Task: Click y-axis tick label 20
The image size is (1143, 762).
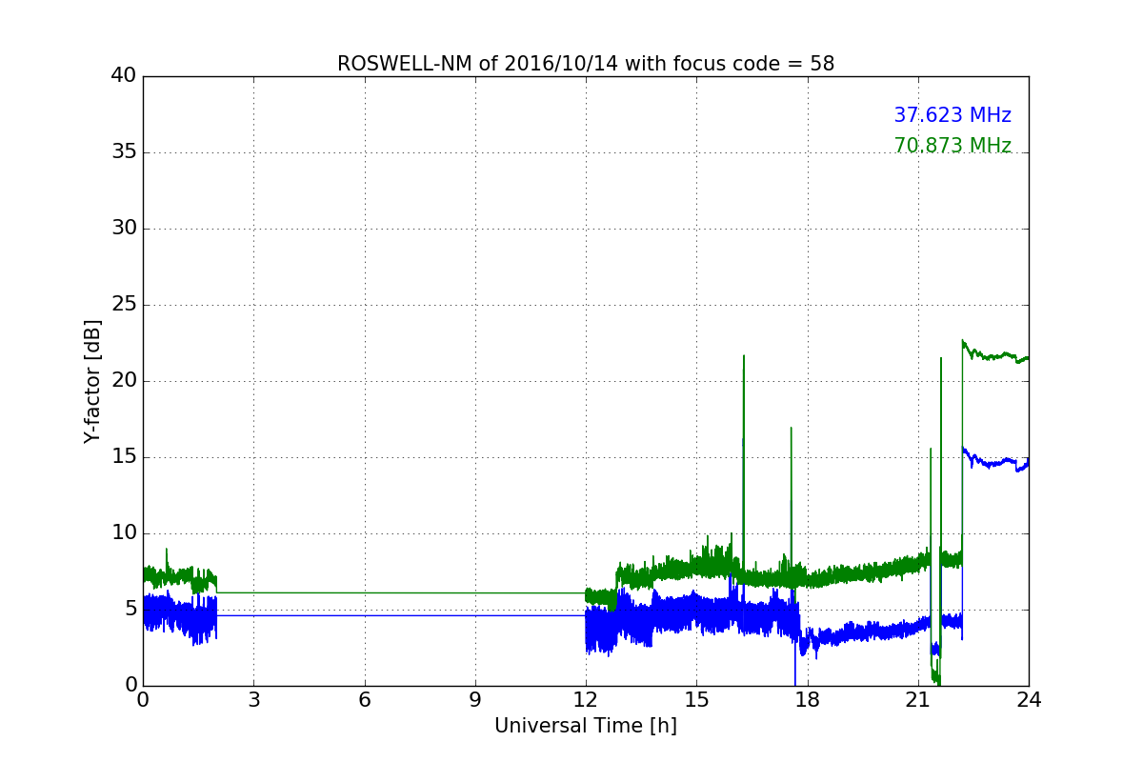Action: [x=124, y=381]
